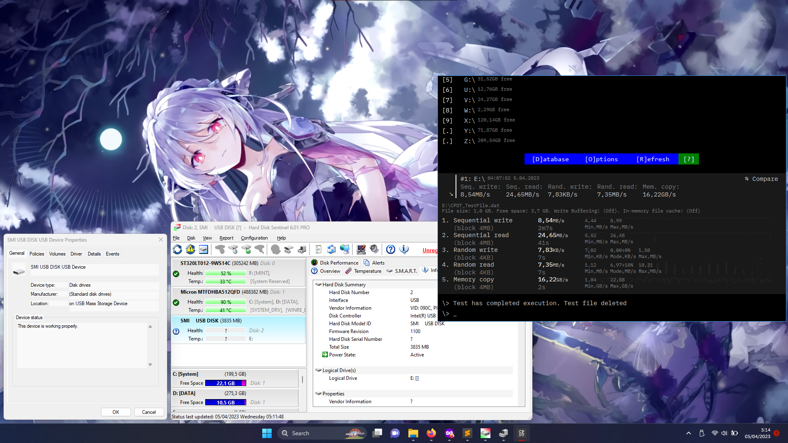Open the View menu
Viewport: 788px width, 443px height.
point(207,238)
